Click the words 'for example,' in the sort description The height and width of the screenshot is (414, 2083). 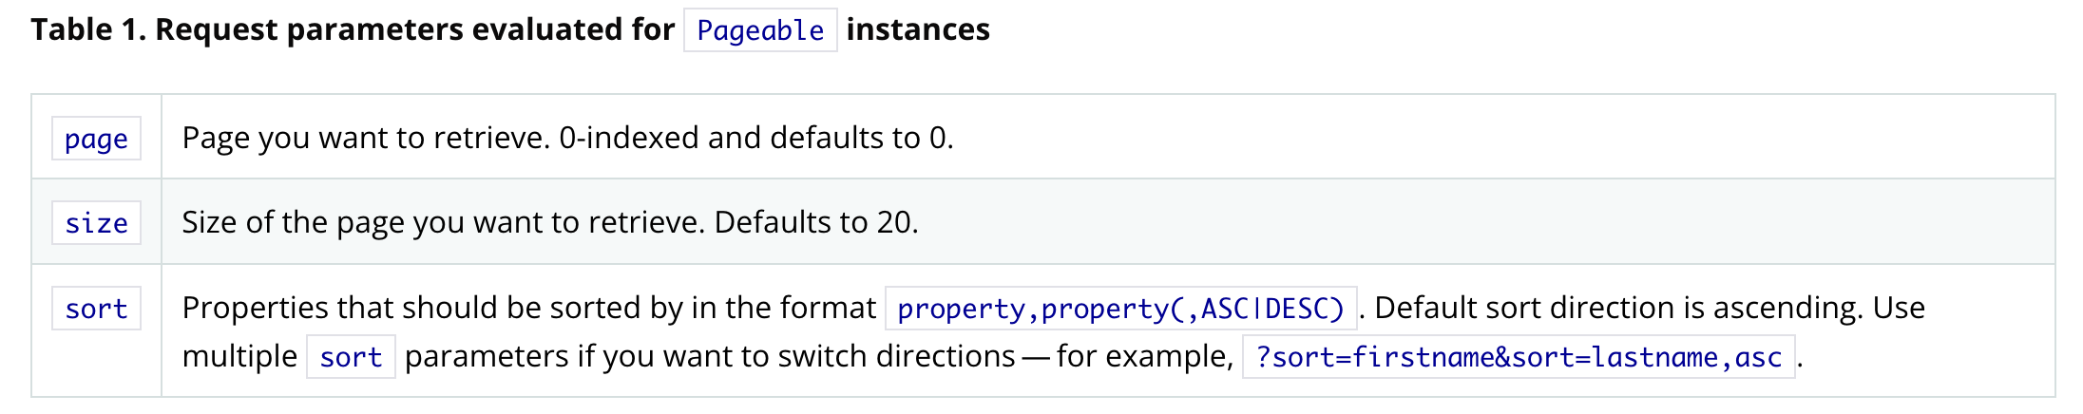coord(1144,357)
